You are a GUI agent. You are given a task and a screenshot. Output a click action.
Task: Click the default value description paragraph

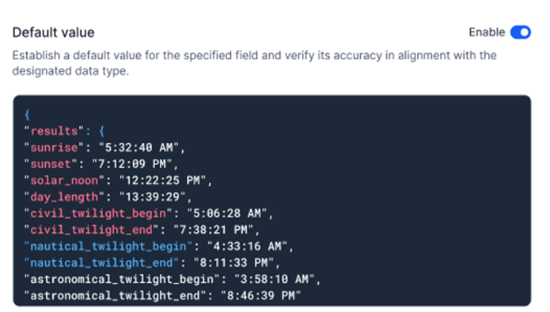pyautogui.click(x=255, y=63)
